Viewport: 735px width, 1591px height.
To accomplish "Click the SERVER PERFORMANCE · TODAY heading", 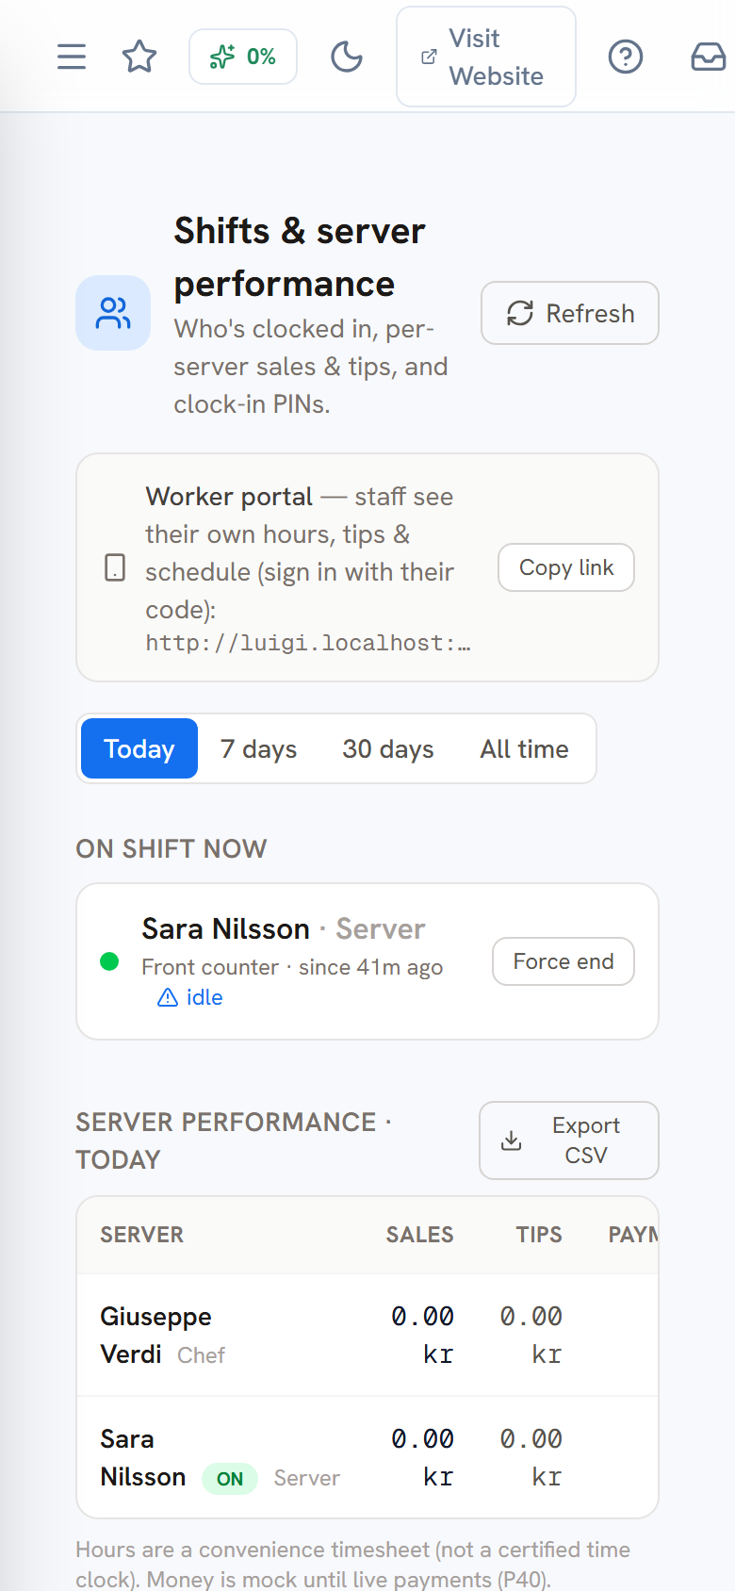I will tap(234, 1140).
